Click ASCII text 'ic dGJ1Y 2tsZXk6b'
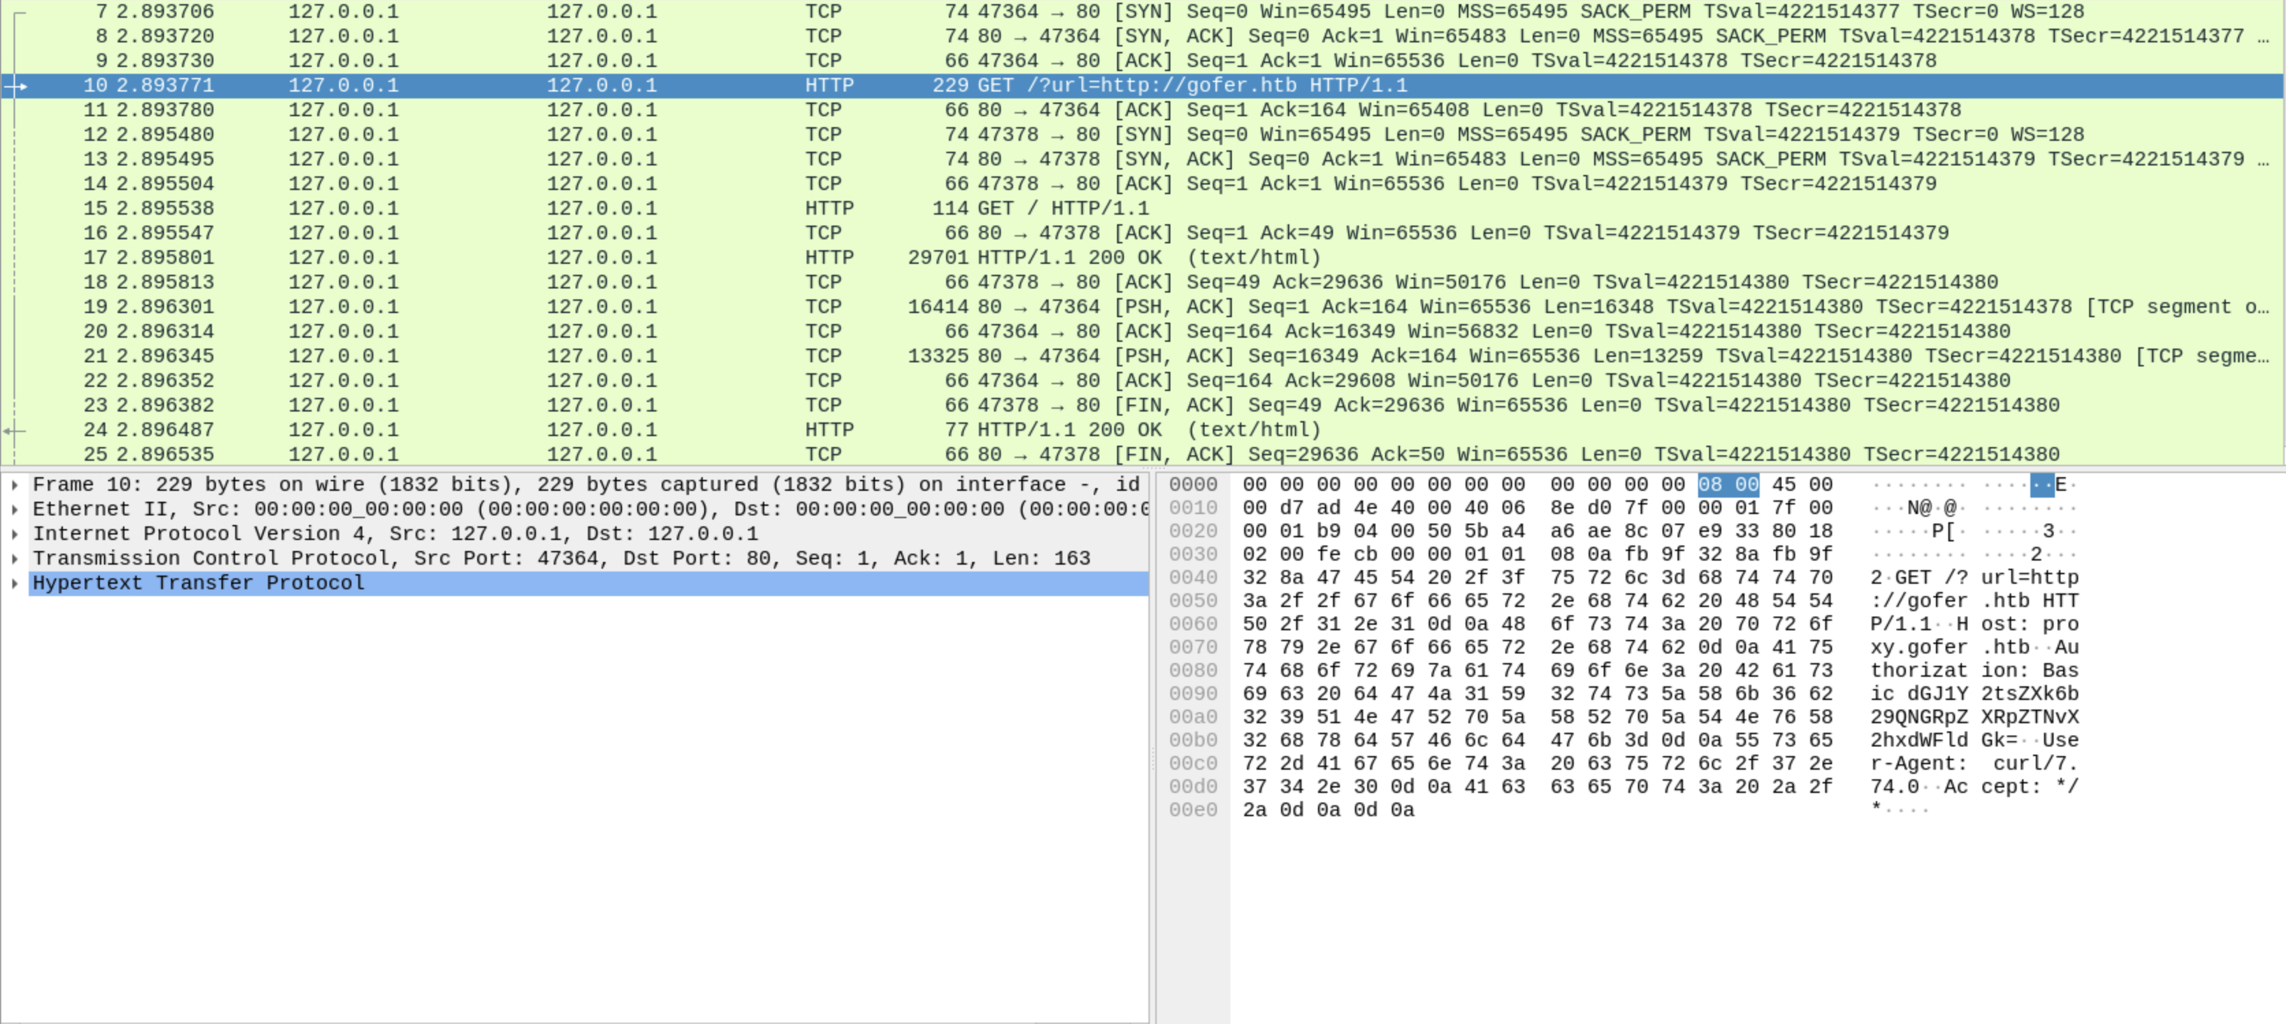The image size is (2286, 1024). coord(1974,694)
